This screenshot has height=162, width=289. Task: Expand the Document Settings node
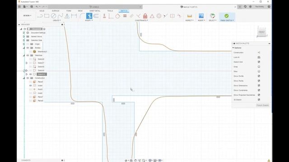coord(24,33)
